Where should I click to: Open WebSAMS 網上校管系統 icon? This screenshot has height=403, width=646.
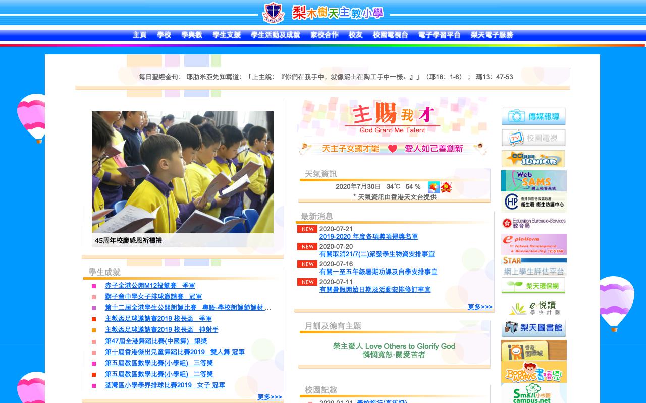tap(533, 180)
